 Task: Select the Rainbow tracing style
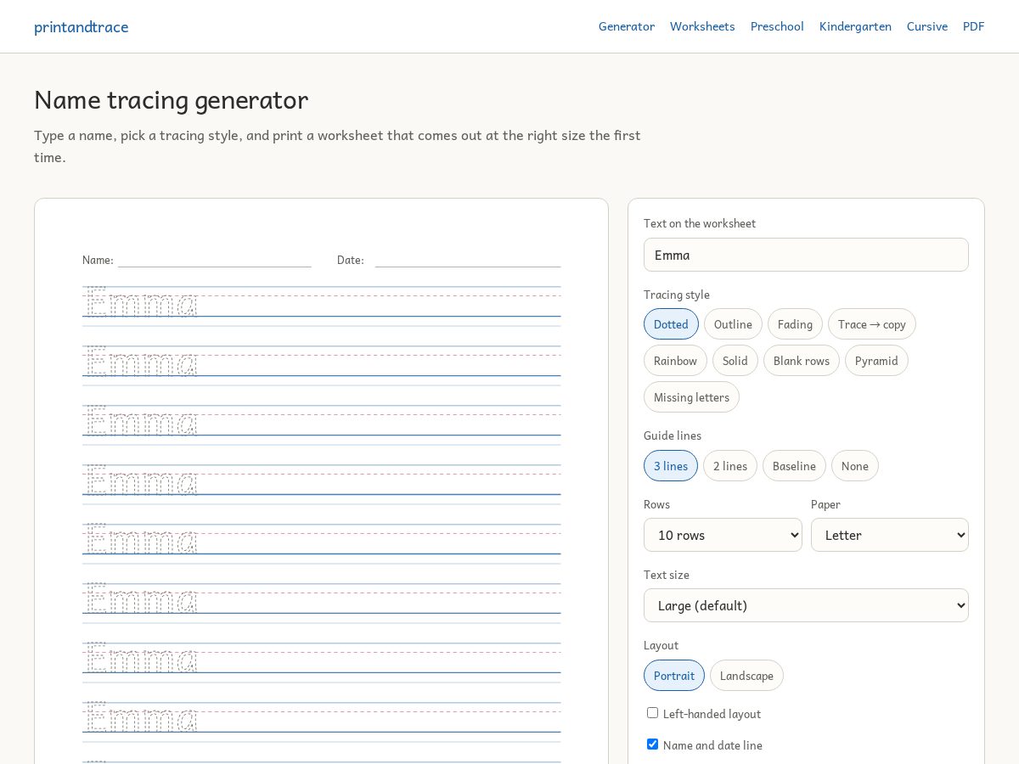point(675,361)
